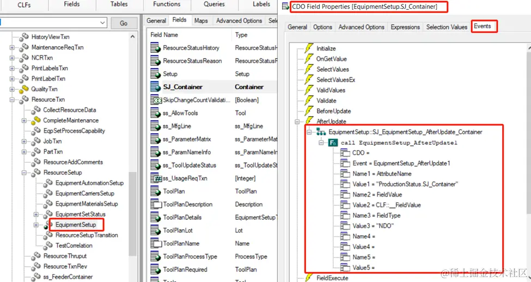Click the BeforeUpdate lightning icon

pyautogui.click(x=308, y=111)
